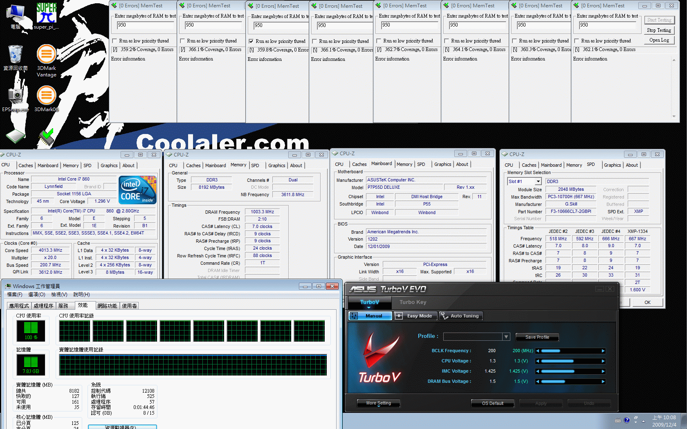
Task: Switch to the 處理程序 tab in Task Manager
Action: [x=44, y=306]
